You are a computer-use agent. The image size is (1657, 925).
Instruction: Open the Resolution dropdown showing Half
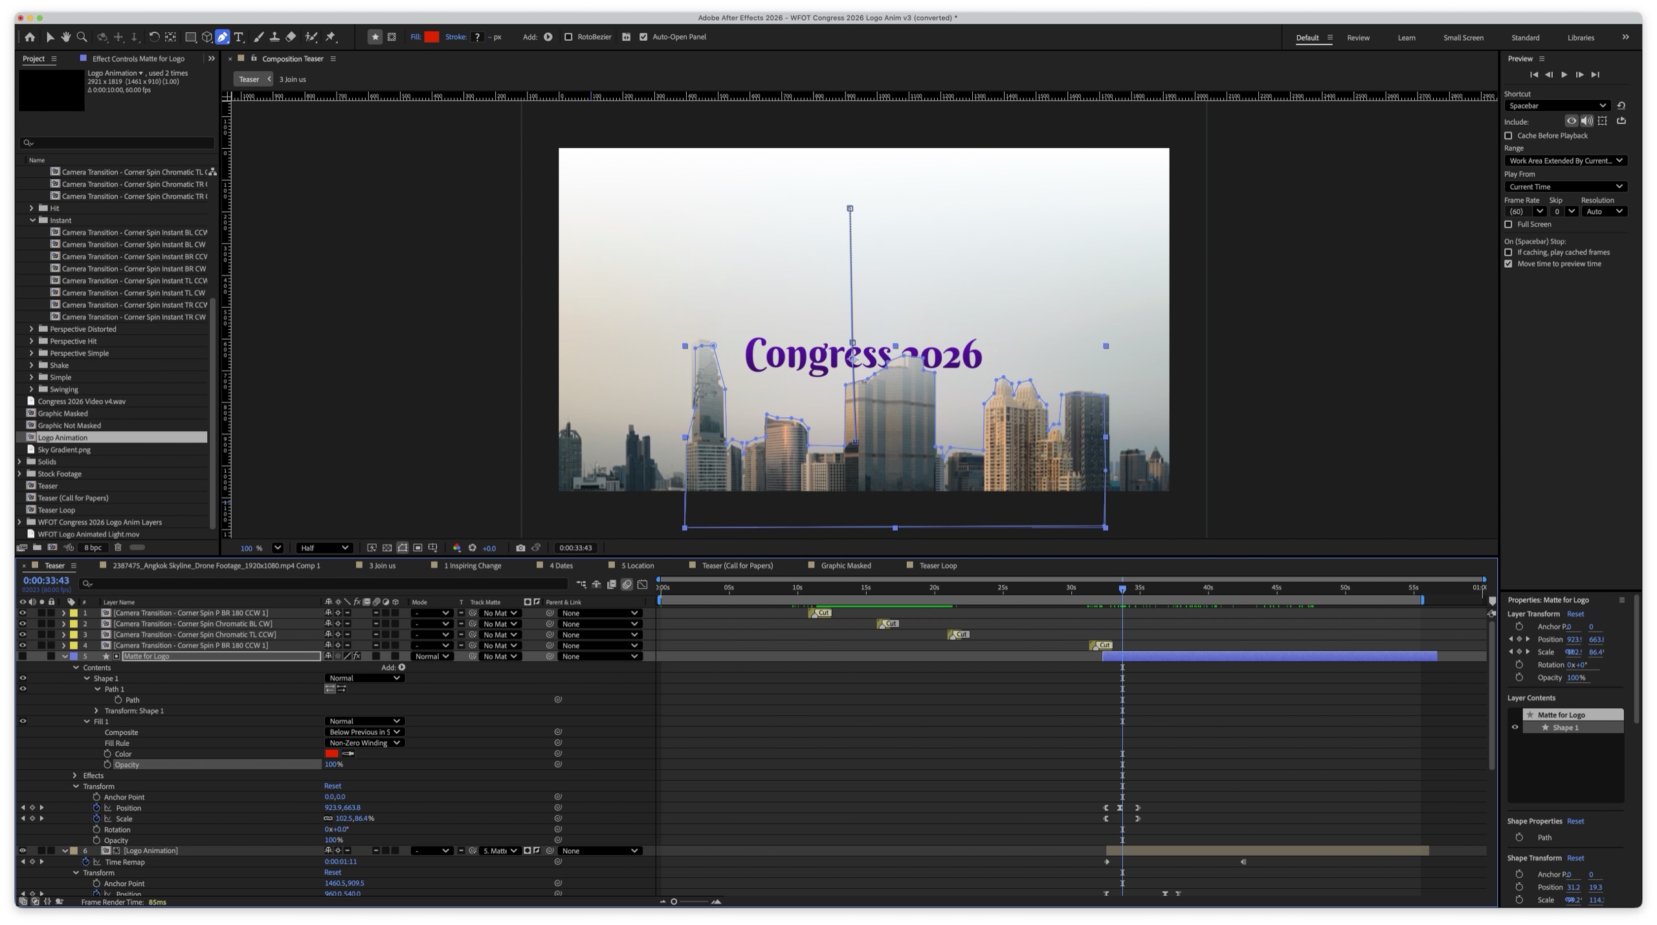tap(324, 548)
